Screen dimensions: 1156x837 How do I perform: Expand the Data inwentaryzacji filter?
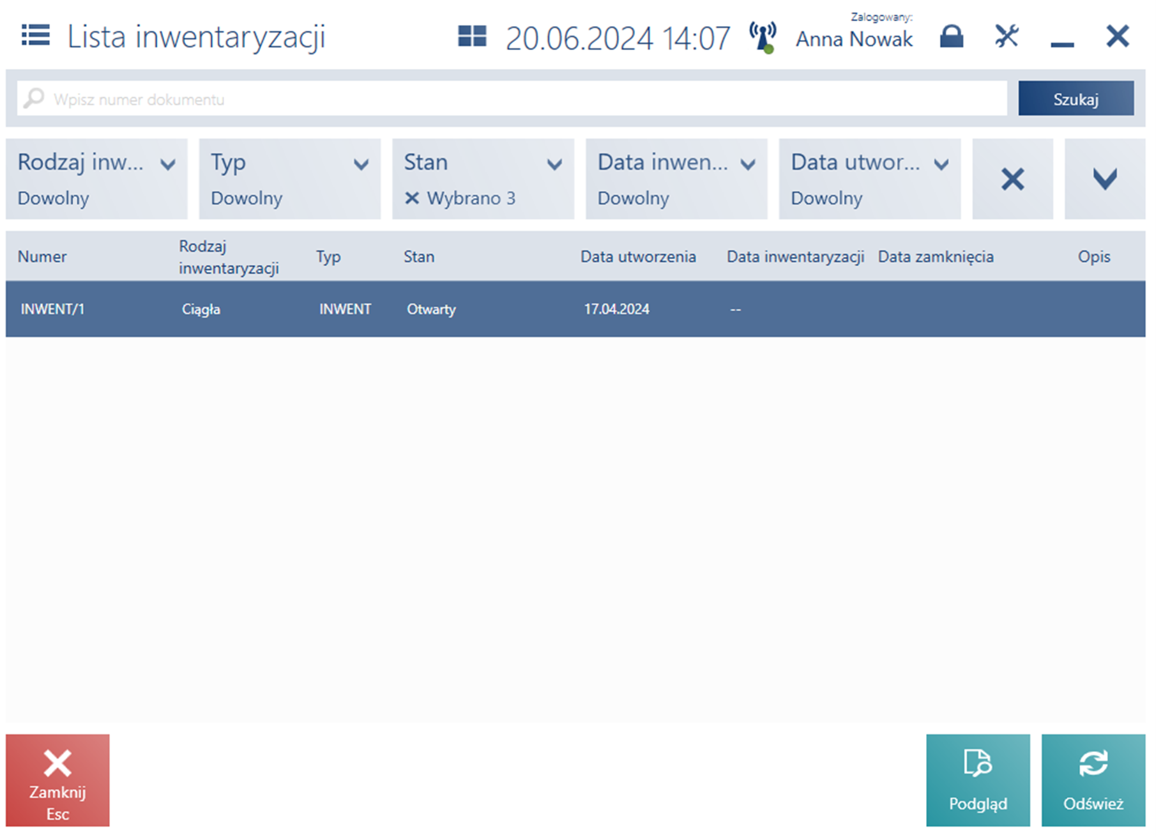click(x=676, y=179)
